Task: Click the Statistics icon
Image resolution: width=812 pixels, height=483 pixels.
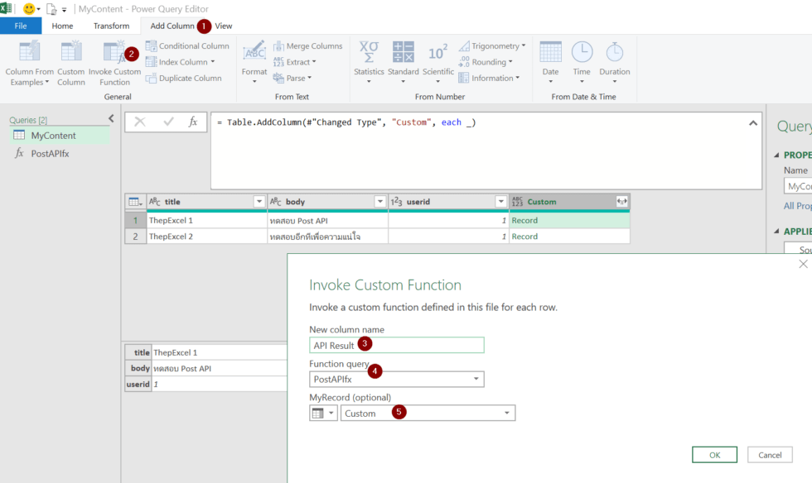Action: point(369,53)
